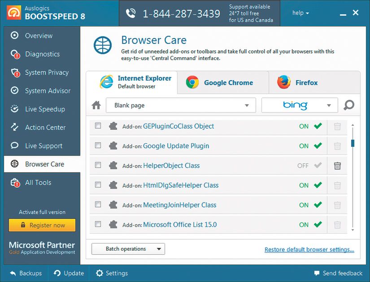The width and height of the screenshot is (370, 282).
Task: Click Send feedback in bottom bar
Action: [x=338, y=273]
